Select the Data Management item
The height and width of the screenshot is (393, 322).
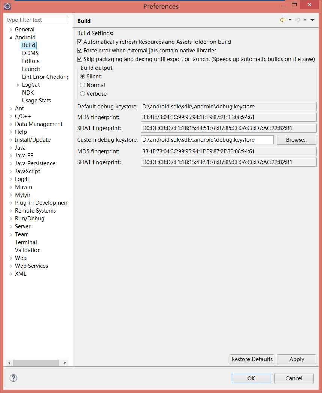(x=39, y=124)
